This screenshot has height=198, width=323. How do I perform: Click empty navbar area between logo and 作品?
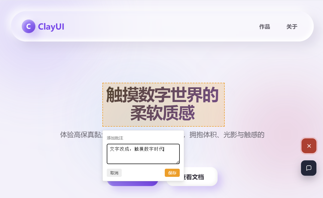pyautogui.click(x=161, y=27)
